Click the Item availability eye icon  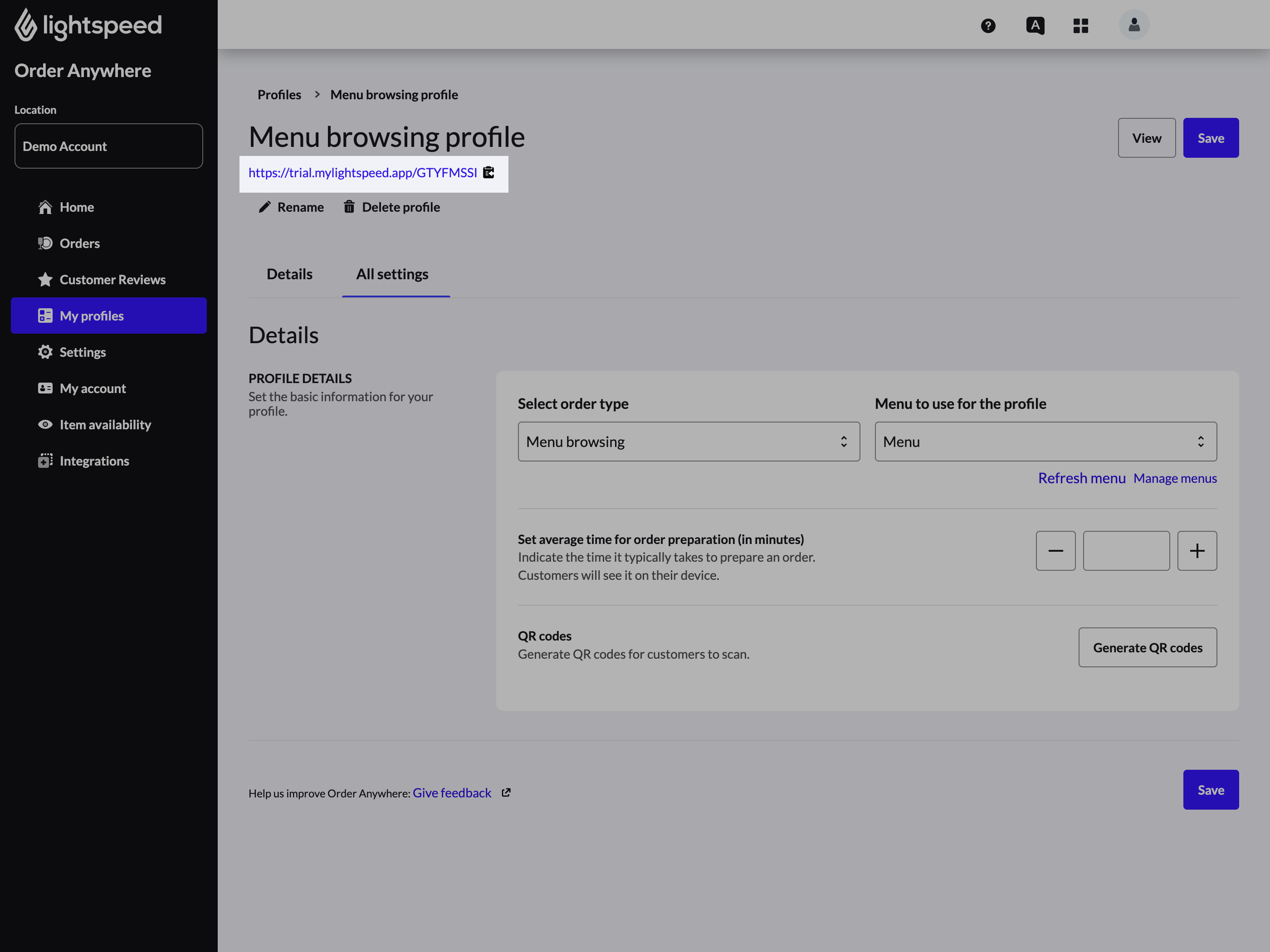tap(45, 424)
